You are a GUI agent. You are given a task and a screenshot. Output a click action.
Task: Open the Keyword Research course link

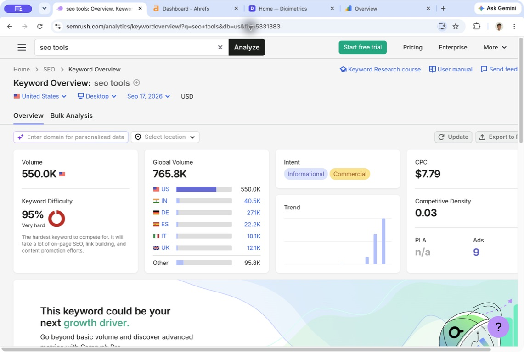pyautogui.click(x=380, y=69)
